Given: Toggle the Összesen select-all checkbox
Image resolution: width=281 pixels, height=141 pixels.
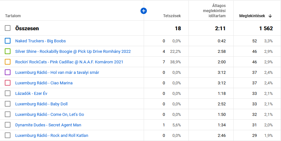Looking at the screenshot, I should pyautogui.click(x=8, y=28).
